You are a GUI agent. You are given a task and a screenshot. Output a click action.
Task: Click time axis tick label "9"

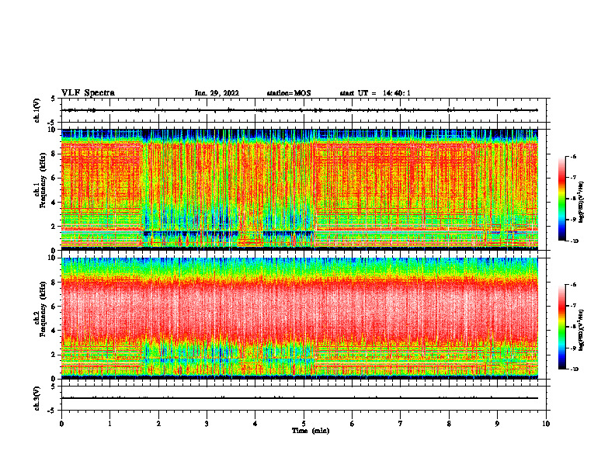[497, 424]
